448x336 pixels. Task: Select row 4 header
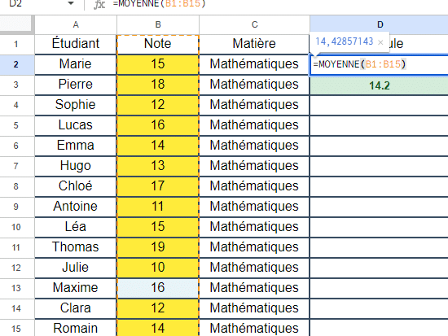[x=16, y=105]
